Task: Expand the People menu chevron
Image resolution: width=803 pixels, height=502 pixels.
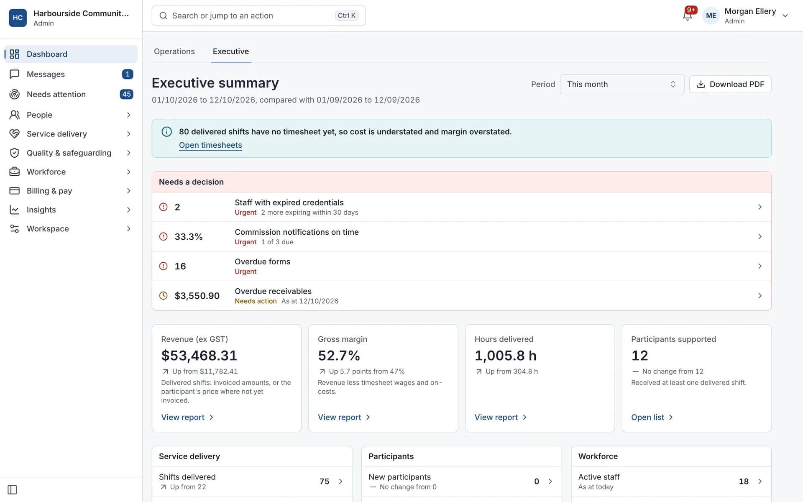Action: 128,115
